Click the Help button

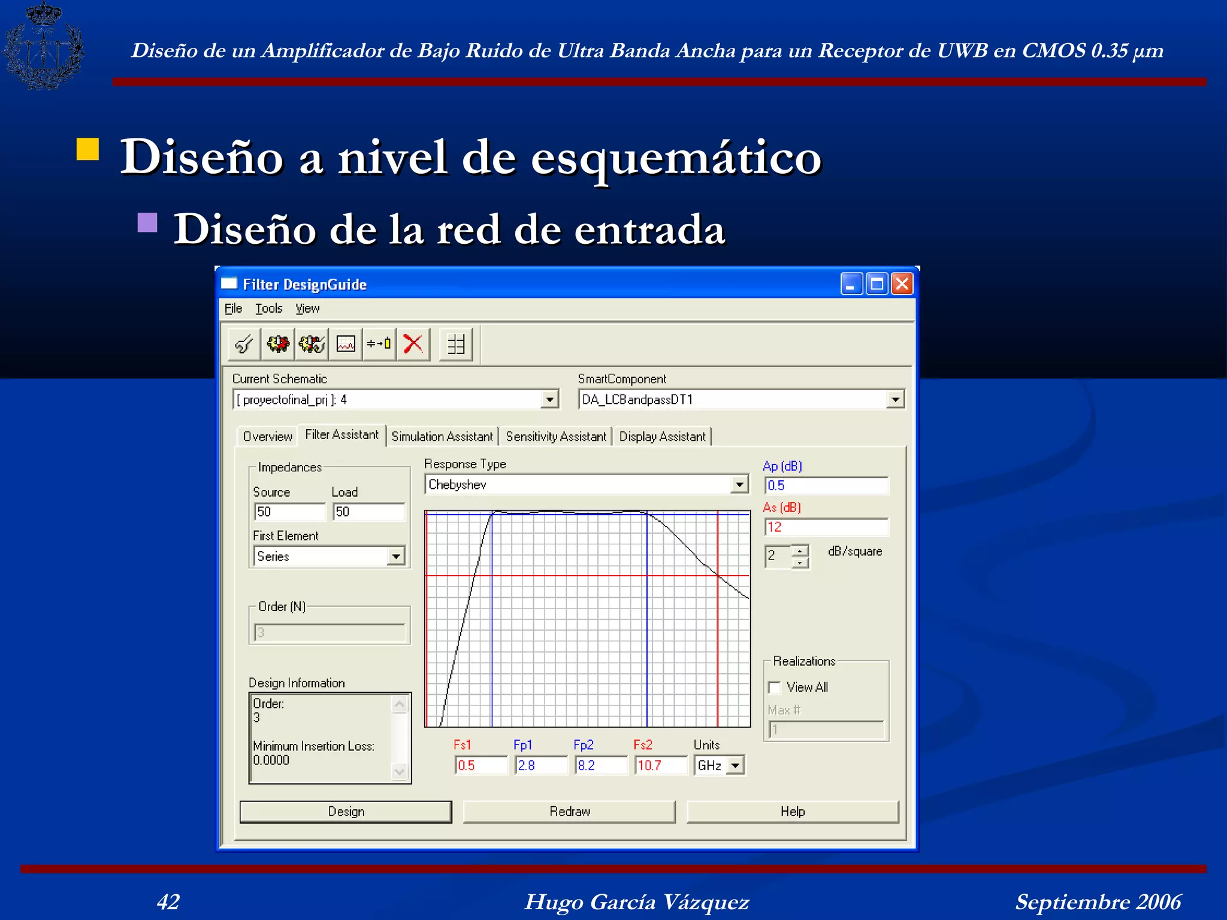[x=793, y=812]
